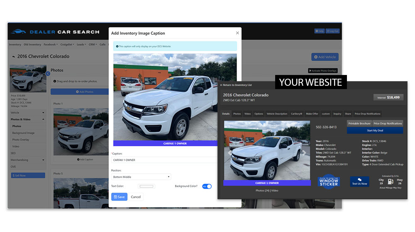Expand the CRM dropdown menu
The height and width of the screenshot is (232, 415).
(x=93, y=44)
